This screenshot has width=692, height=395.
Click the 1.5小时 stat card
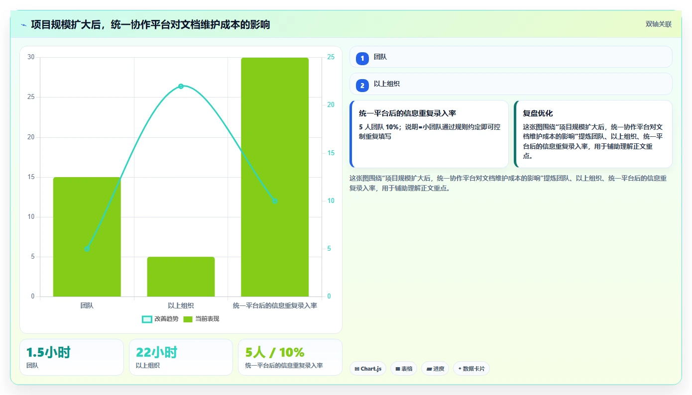[x=72, y=357]
